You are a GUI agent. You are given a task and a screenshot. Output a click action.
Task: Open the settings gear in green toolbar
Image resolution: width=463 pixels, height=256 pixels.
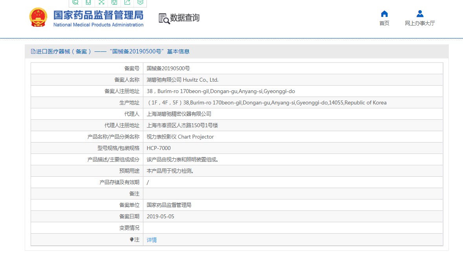coord(140,2)
